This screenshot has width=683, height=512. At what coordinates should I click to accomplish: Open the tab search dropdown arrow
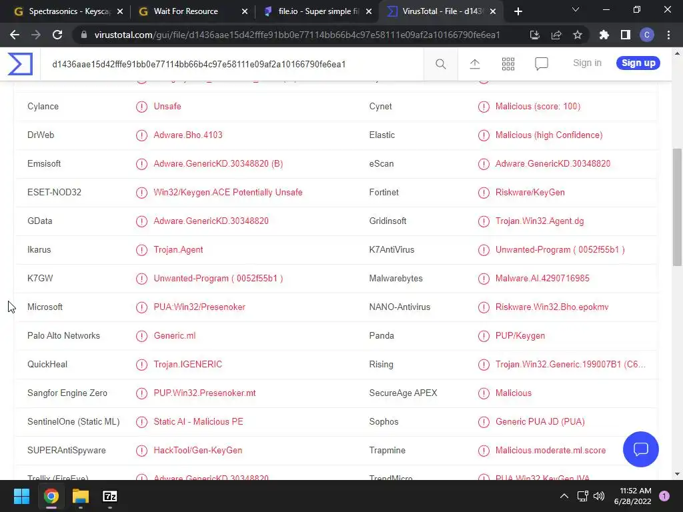[x=576, y=9]
